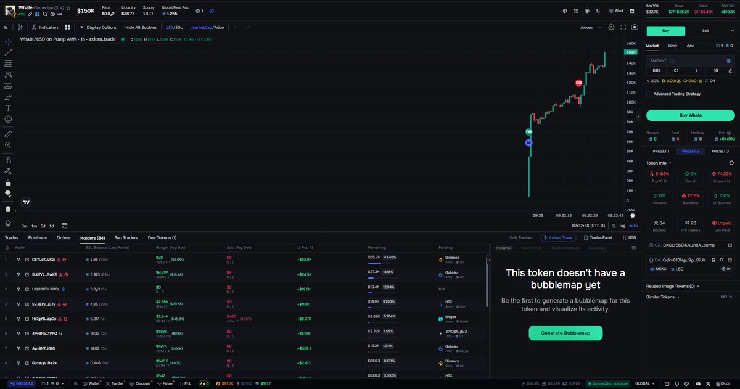
Task: Copy the Whale token name
Action: (55, 7)
